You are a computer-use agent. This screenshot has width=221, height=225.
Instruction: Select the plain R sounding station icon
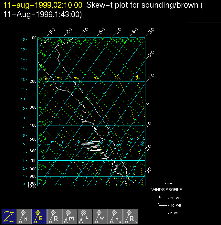[x=55, y=216]
